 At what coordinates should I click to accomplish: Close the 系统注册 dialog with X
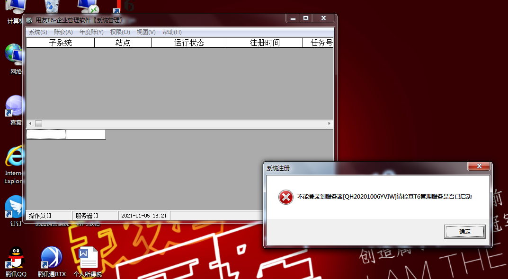pyautogui.click(x=479, y=166)
